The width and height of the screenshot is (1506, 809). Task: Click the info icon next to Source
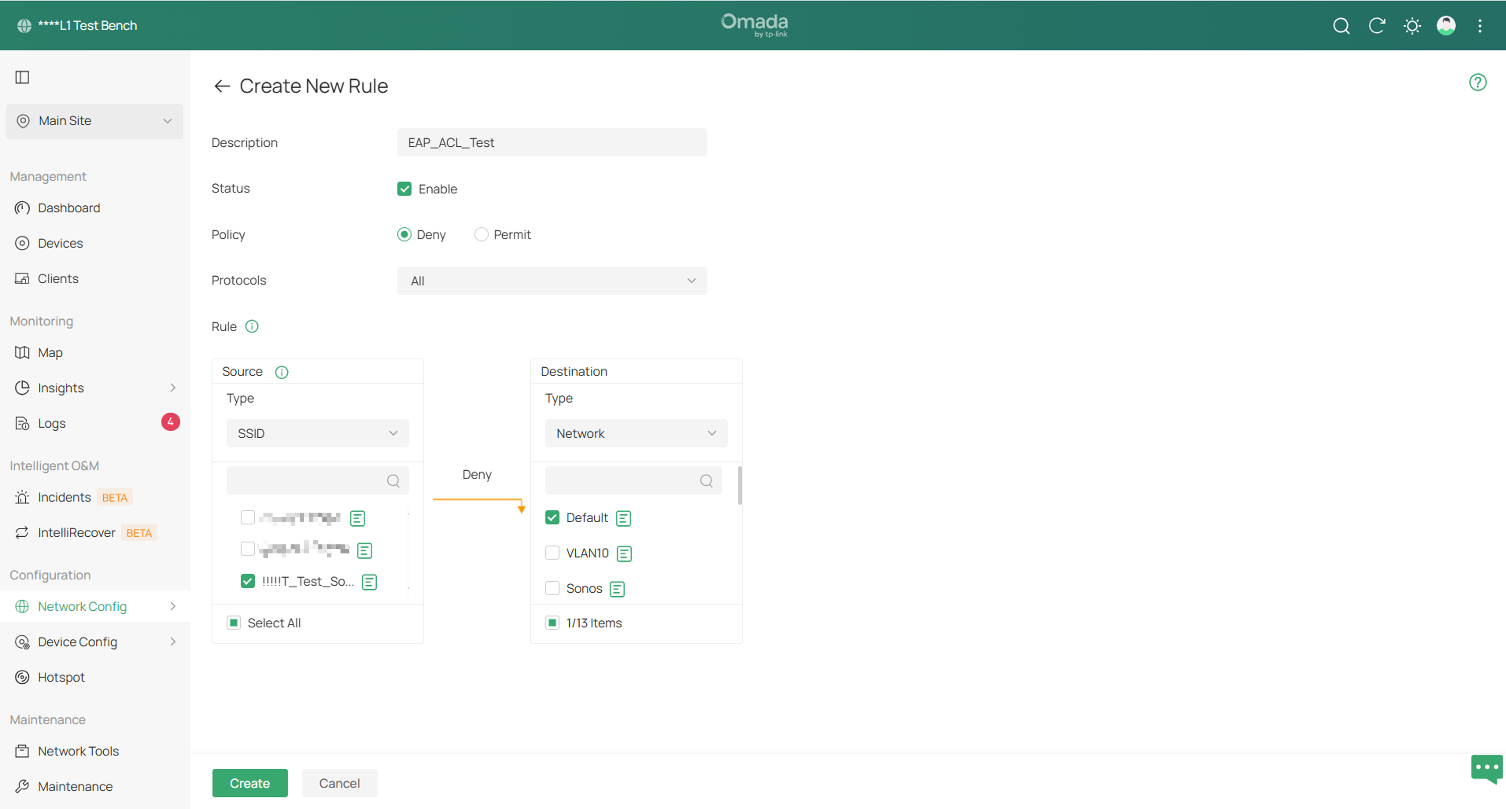(x=281, y=372)
